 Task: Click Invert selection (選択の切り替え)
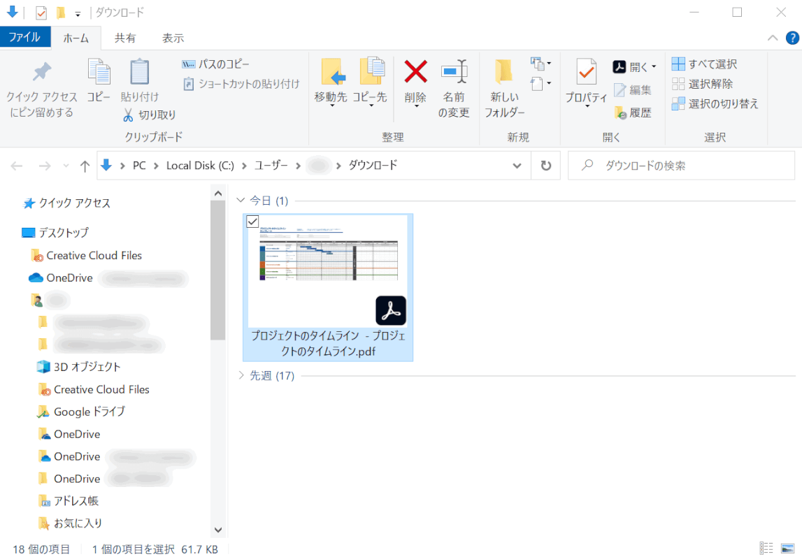pyautogui.click(x=715, y=103)
